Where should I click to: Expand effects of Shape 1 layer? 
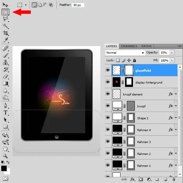point(176,118)
